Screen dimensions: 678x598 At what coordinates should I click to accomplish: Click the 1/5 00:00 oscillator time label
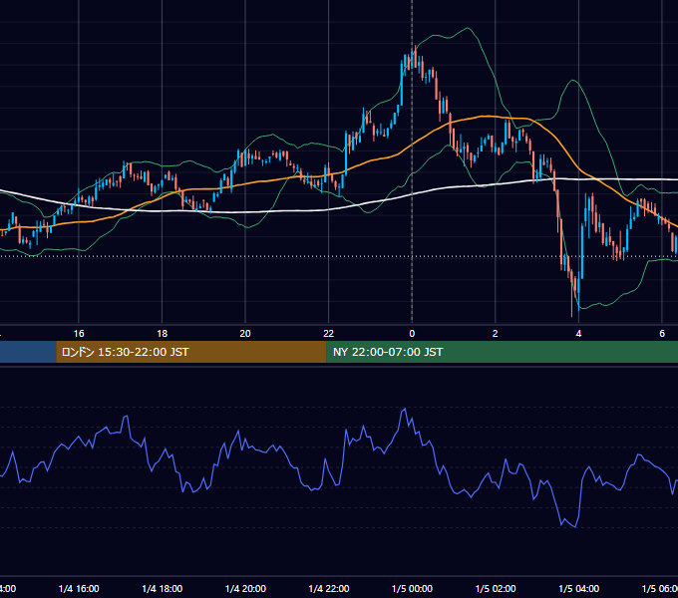click(412, 588)
